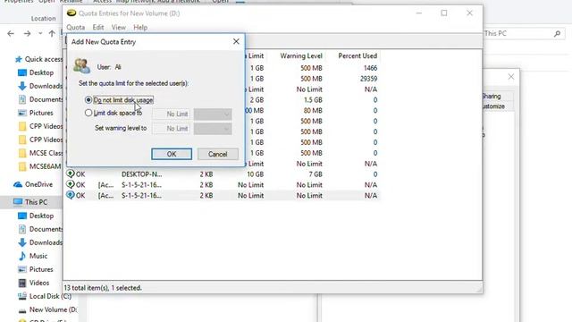Click the 29359 percent used value
This screenshot has width=572, height=322.
[368, 79]
